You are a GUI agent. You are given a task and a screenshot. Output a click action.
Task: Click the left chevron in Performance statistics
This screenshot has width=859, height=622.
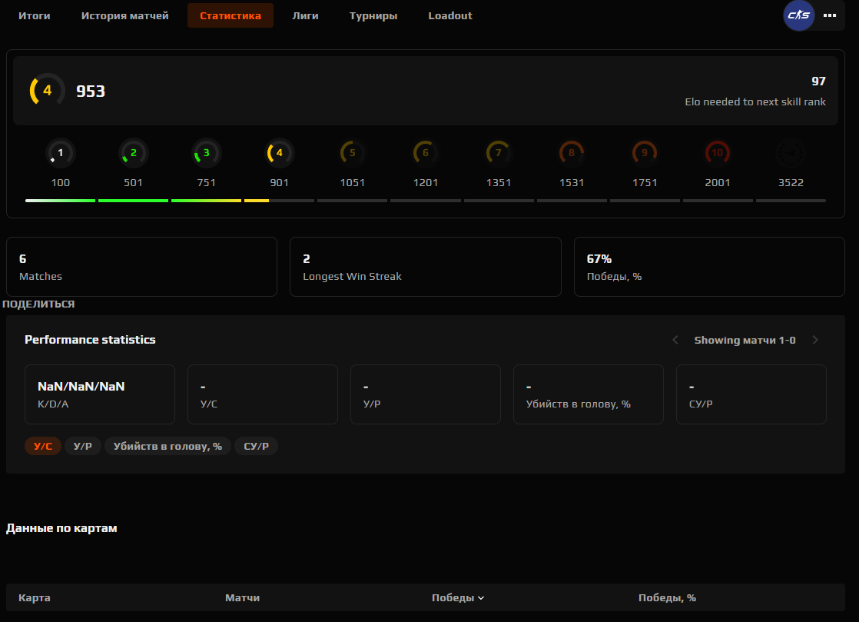(675, 339)
